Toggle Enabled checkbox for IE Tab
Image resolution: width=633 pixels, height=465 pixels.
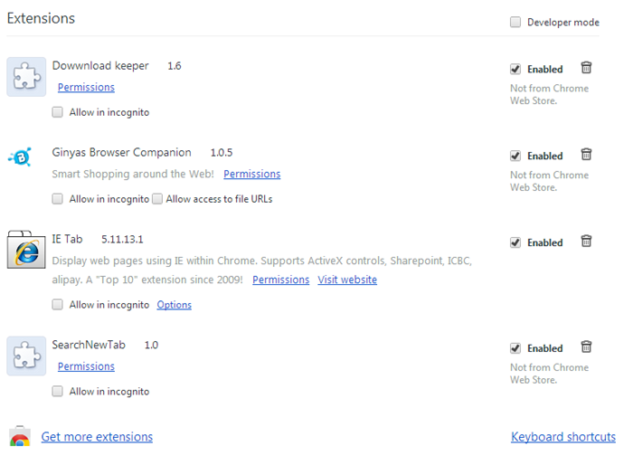(x=515, y=242)
